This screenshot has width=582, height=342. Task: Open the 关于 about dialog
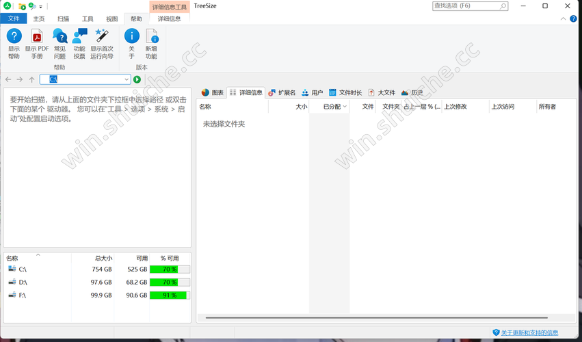(132, 44)
